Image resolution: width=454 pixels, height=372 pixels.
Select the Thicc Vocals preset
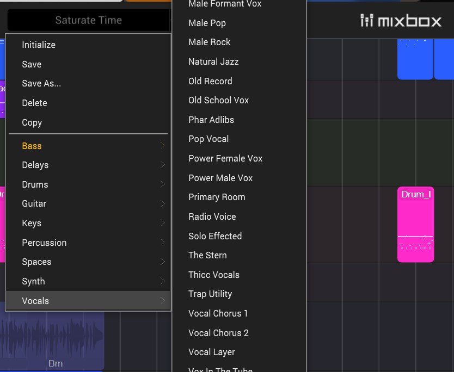[213, 275]
